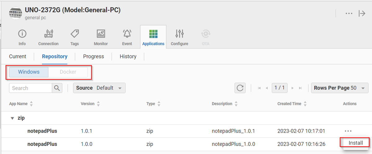Open the Event bell icon

[x=127, y=34]
